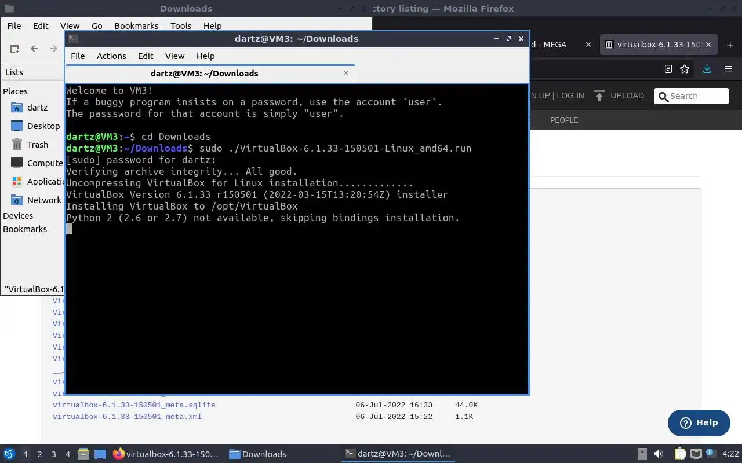Close the virtualbox-6.1.33 Firefox tab
742x463 pixels.
pyautogui.click(x=708, y=45)
